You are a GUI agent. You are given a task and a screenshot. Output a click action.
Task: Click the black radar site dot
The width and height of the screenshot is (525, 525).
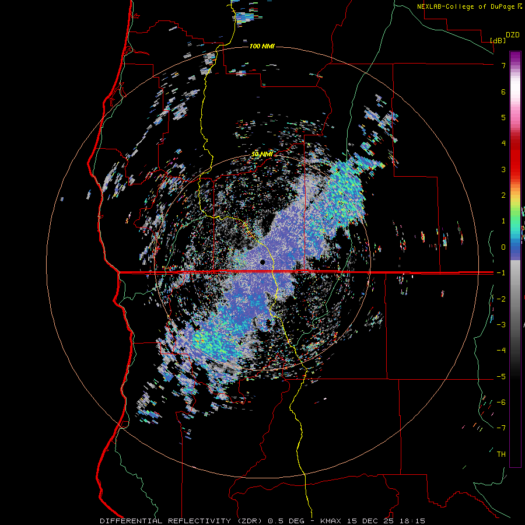pos(262,262)
